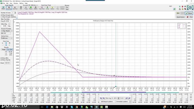Open the Volty Chart tool
The width and height of the screenshot is (194, 109).
[x=15, y=8]
